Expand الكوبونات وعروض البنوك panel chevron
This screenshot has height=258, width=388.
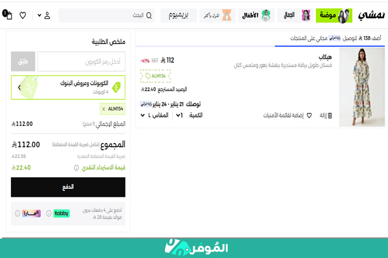tap(19, 88)
